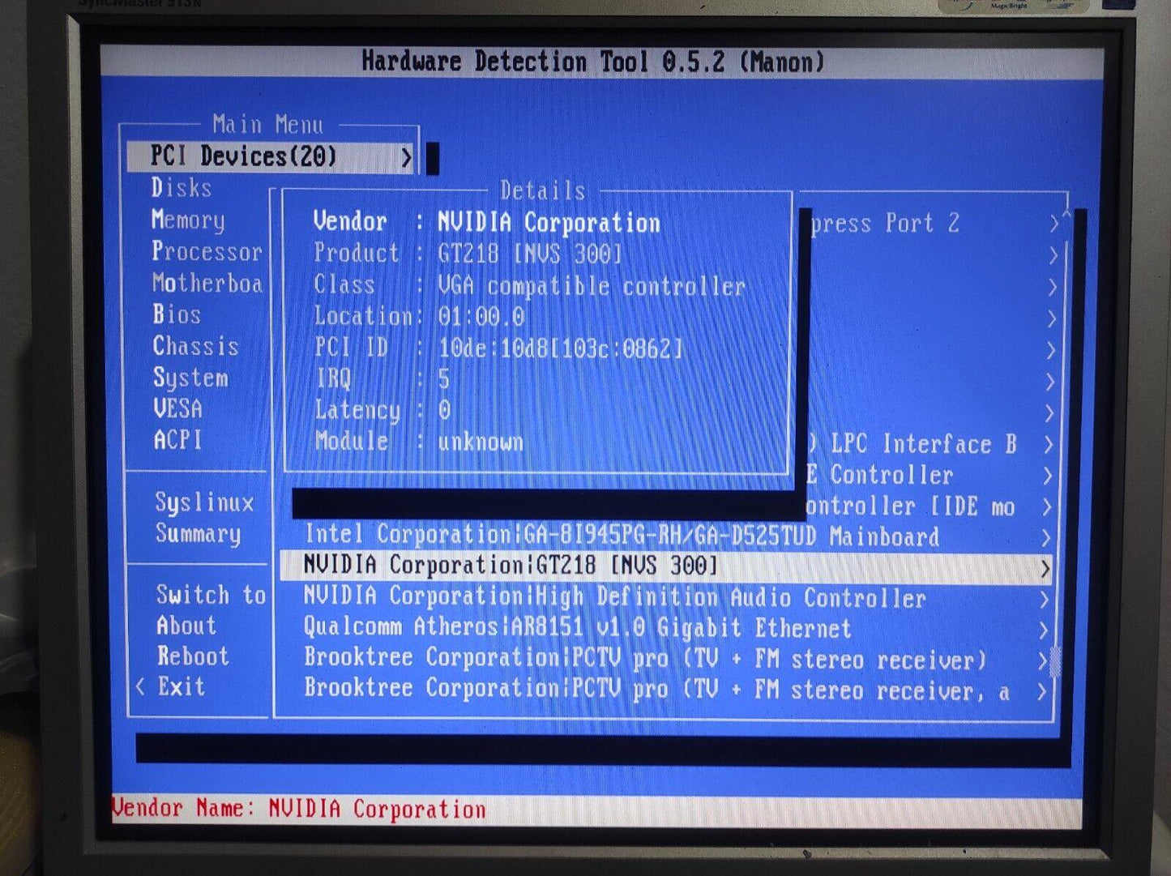
Task: Click Exit in the Main Menu
Action: point(182,687)
